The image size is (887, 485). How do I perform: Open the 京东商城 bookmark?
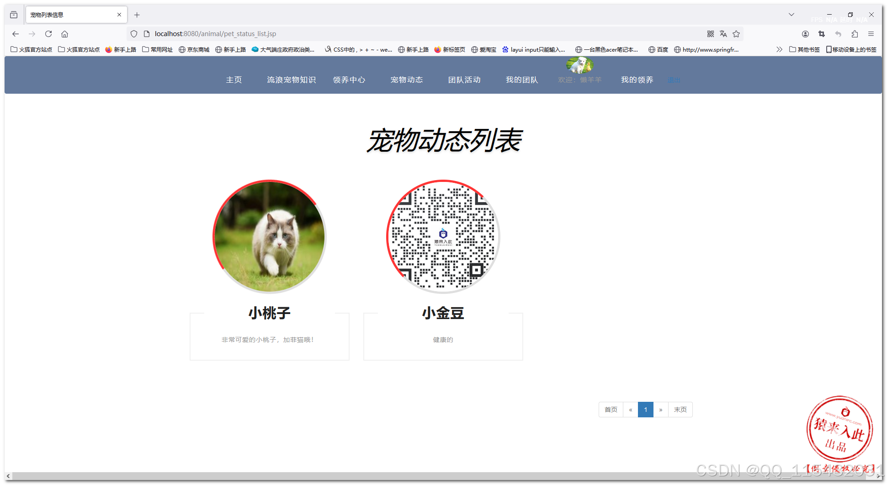pos(194,49)
